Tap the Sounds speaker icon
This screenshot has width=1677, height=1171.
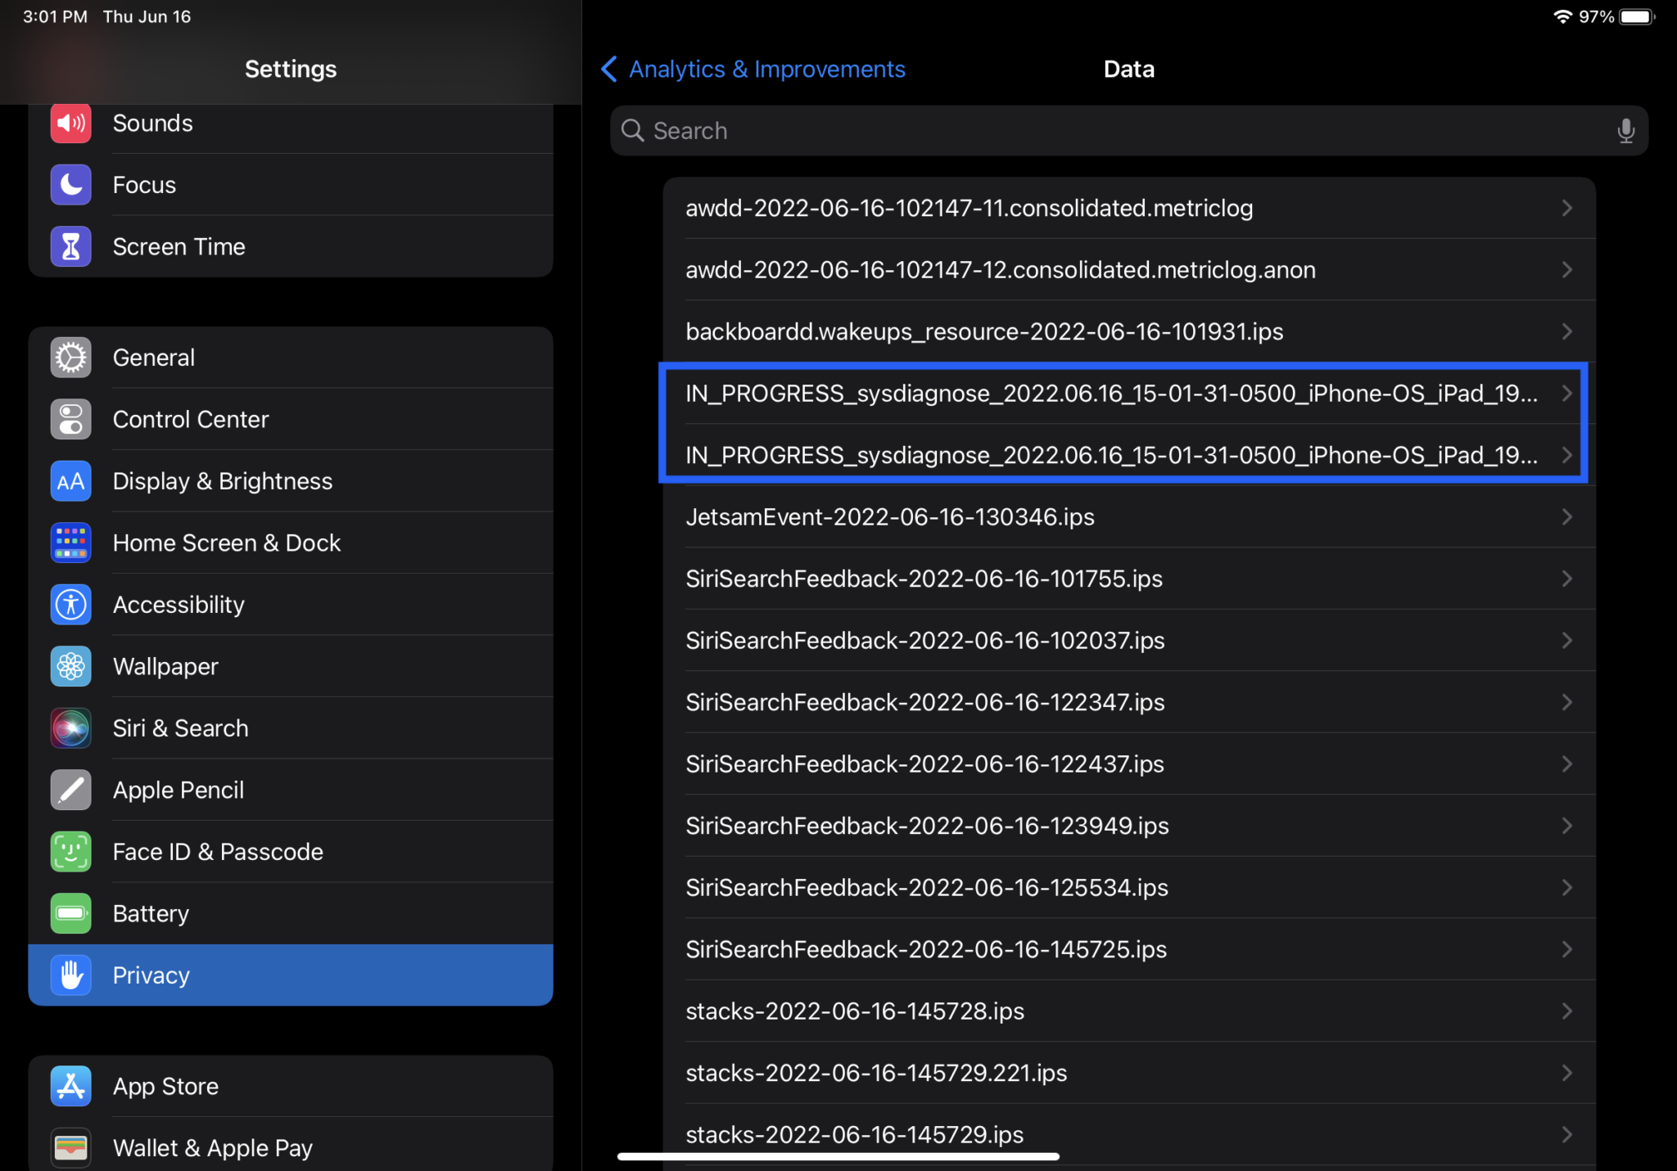pyautogui.click(x=71, y=124)
